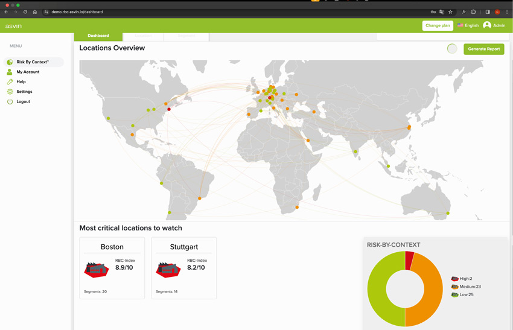513x330 pixels.
Task: Switch to the Dashboard tab
Action: tap(98, 36)
